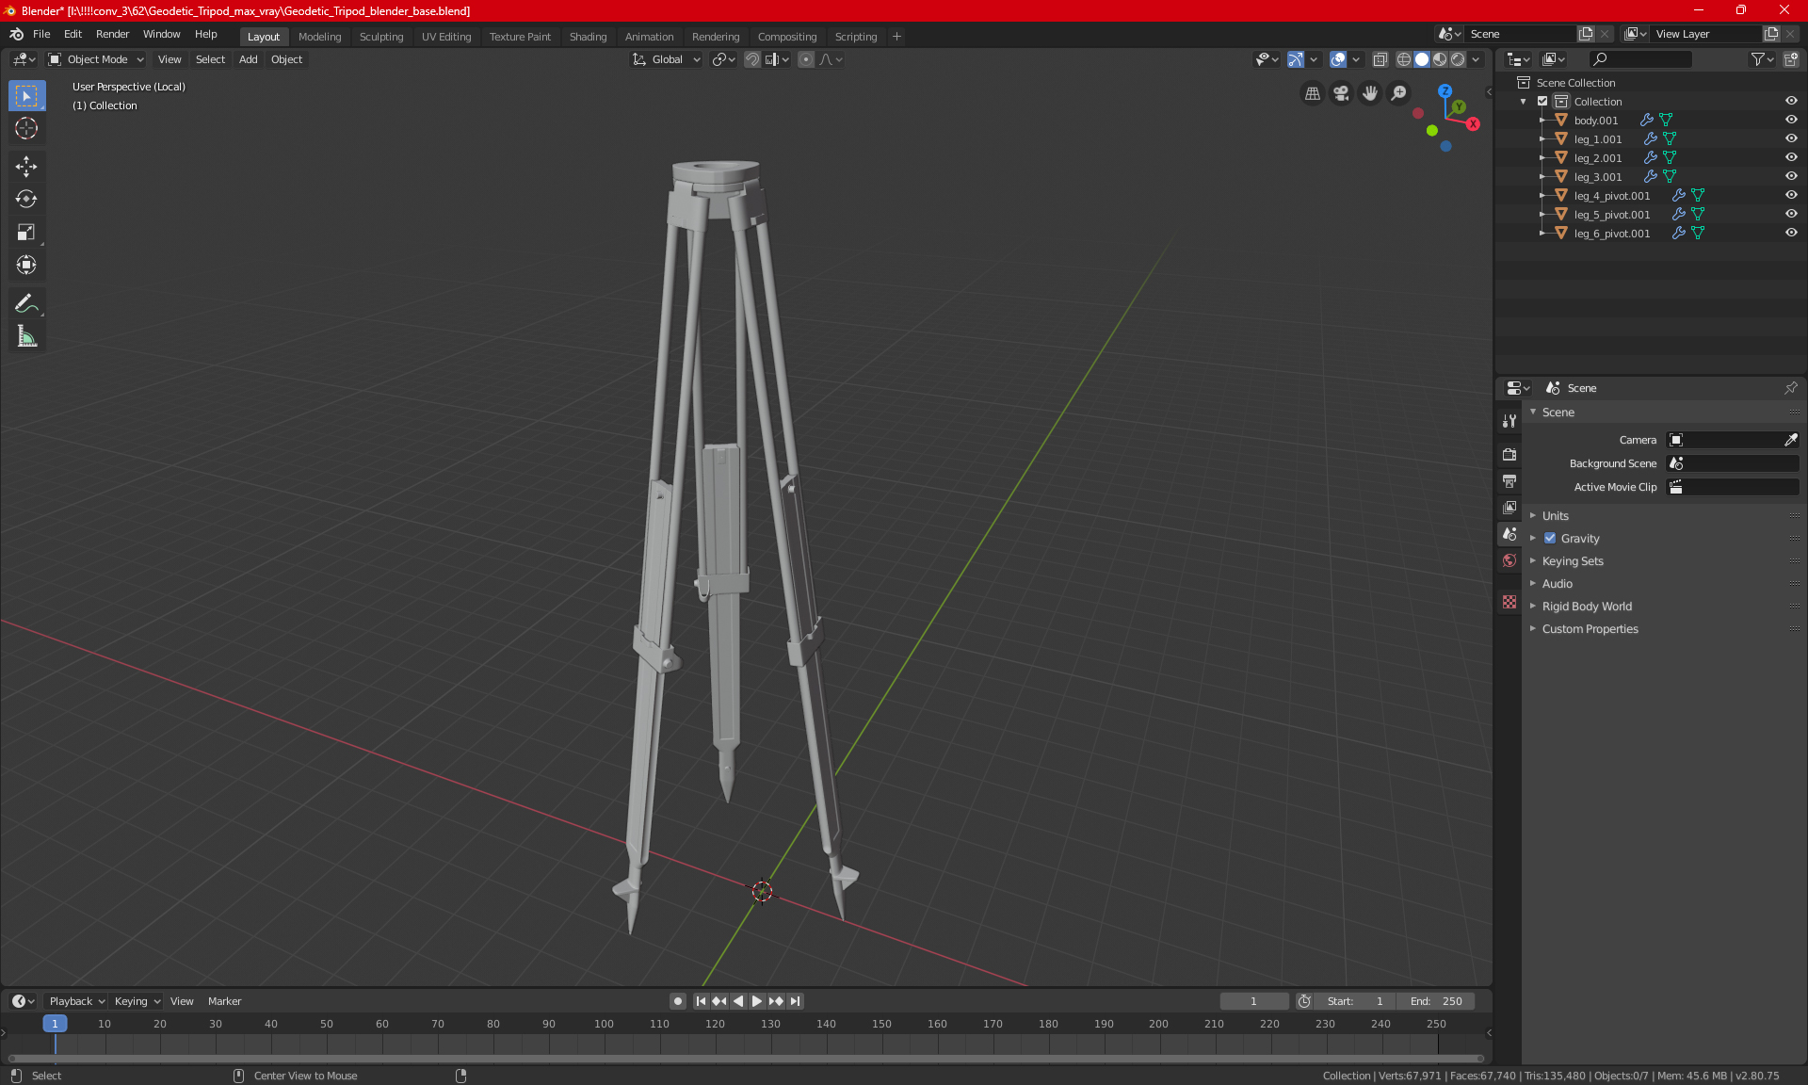
Task: Open the World properties tab
Action: [x=1509, y=560]
